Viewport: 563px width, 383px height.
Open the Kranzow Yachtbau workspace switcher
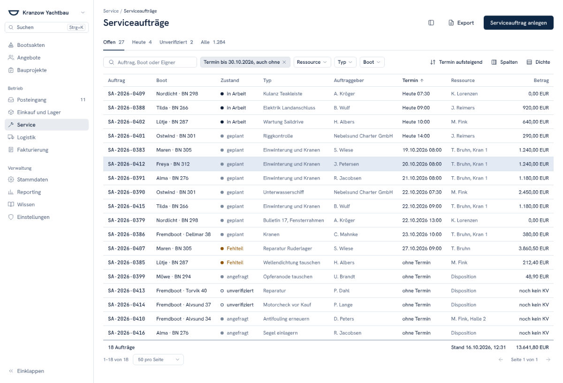click(46, 13)
